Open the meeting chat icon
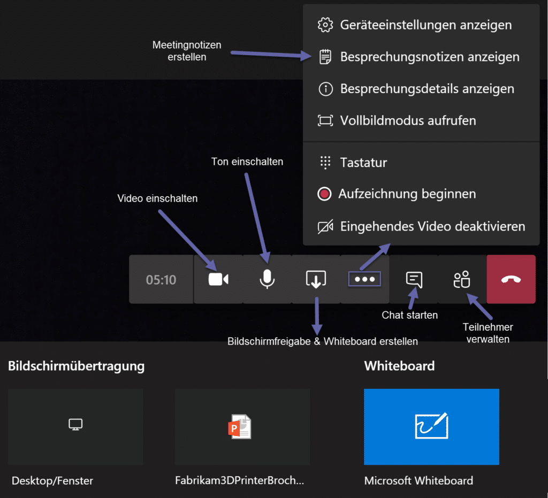Image resolution: width=548 pixels, height=498 pixels. tap(414, 279)
